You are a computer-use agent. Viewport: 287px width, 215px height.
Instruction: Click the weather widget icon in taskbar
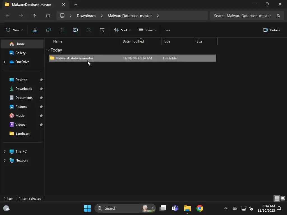[6, 208]
